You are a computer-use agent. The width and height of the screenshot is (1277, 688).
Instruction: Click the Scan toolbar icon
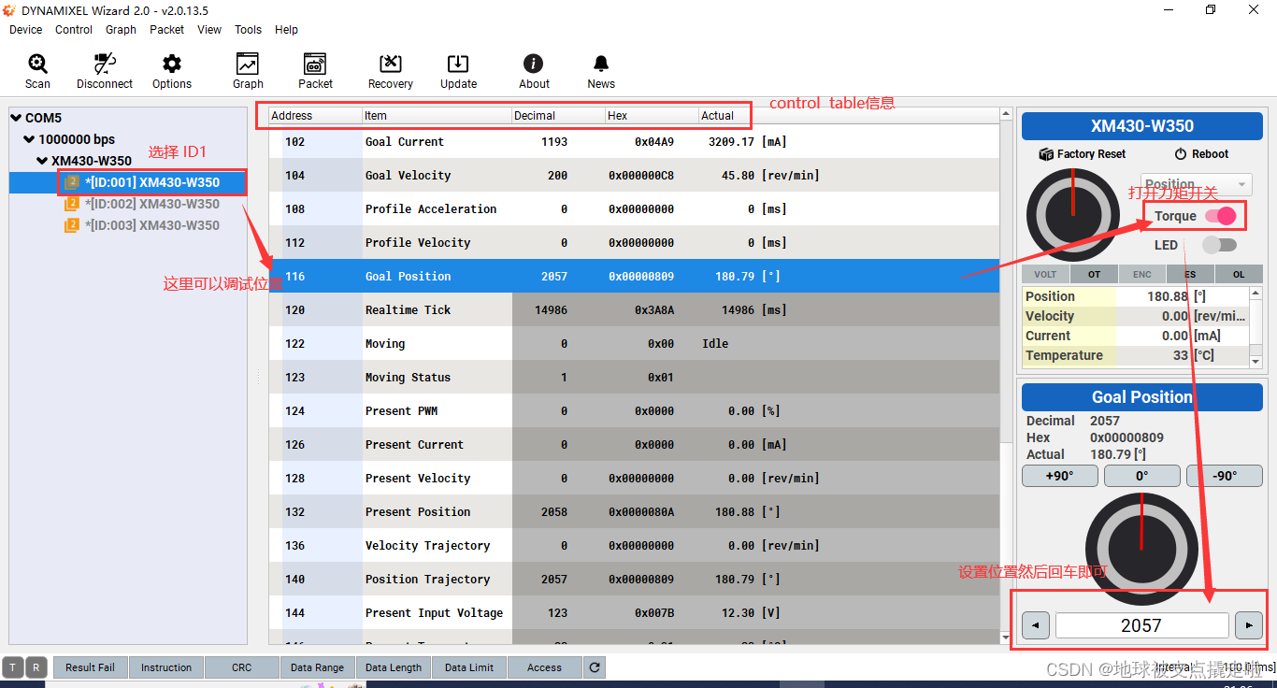pyautogui.click(x=37, y=70)
